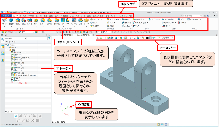Select the エンボス (Emboss) command

(x=126, y=26)
